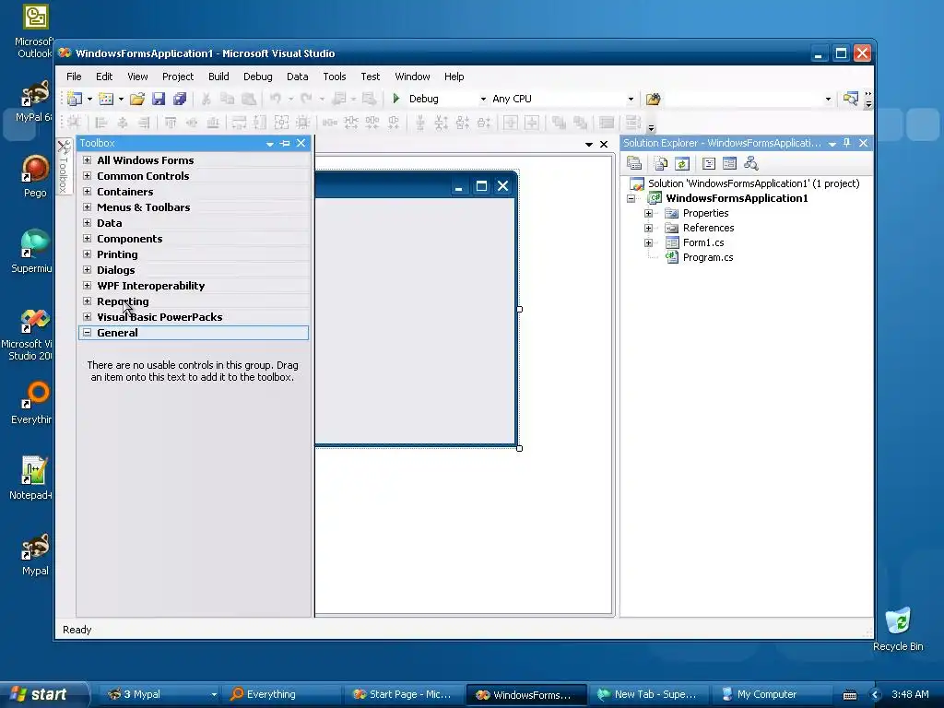
Task: Open the active files dropdown in designer tab area
Action: coord(589,144)
